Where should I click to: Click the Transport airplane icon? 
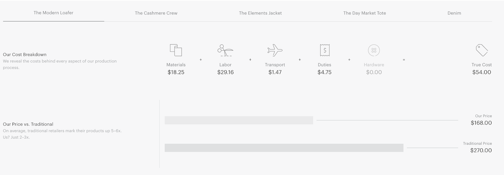(275, 50)
